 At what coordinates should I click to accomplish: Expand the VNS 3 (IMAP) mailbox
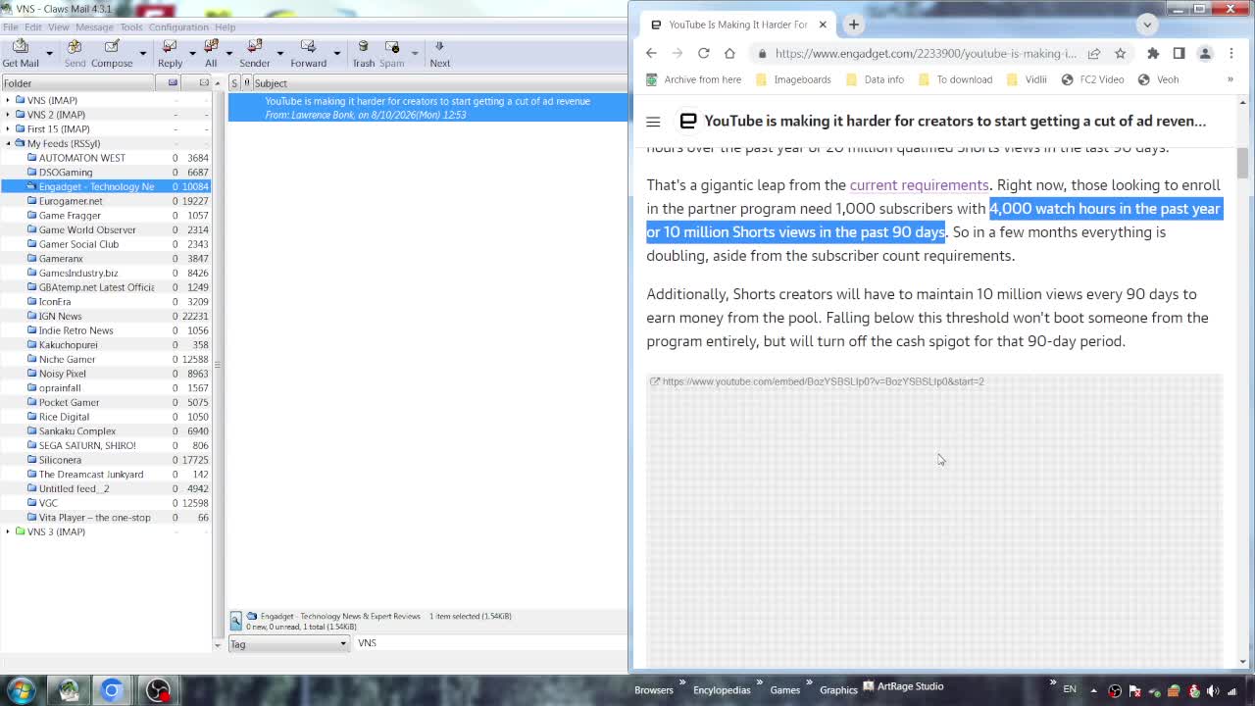[8, 531]
